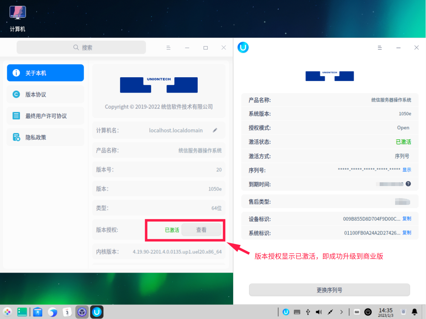Launch the browser from the taskbar
This screenshot has height=319, width=426.
[x=52, y=312]
